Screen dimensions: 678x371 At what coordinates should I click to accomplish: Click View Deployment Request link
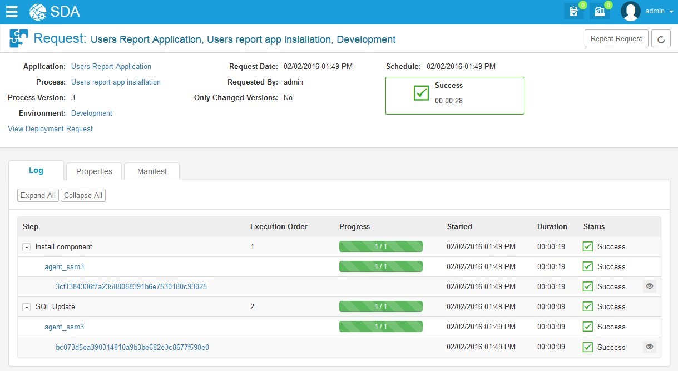pyautogui.click(x=50, y=128)
